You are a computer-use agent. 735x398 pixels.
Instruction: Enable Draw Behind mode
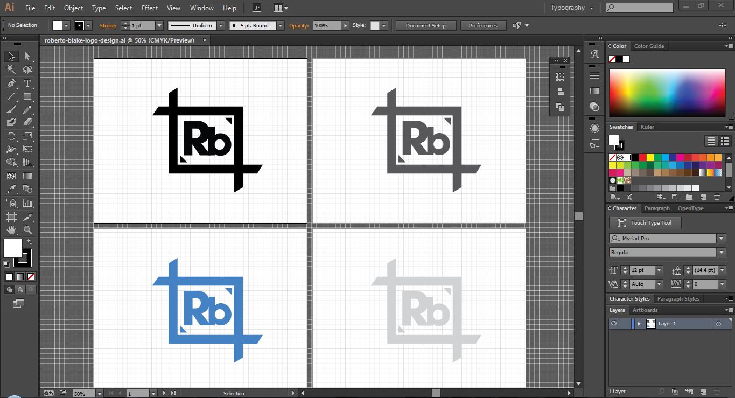20,290
